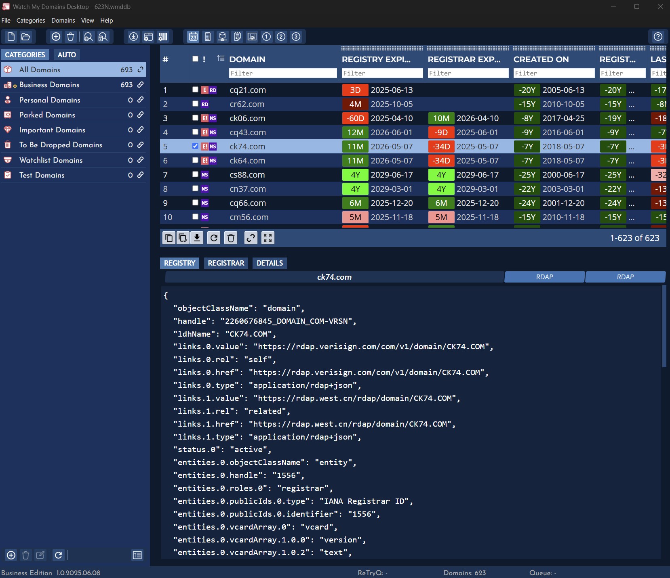
Task: Click the copy-selected icon with checkmark
Action: tap(183, 238)
